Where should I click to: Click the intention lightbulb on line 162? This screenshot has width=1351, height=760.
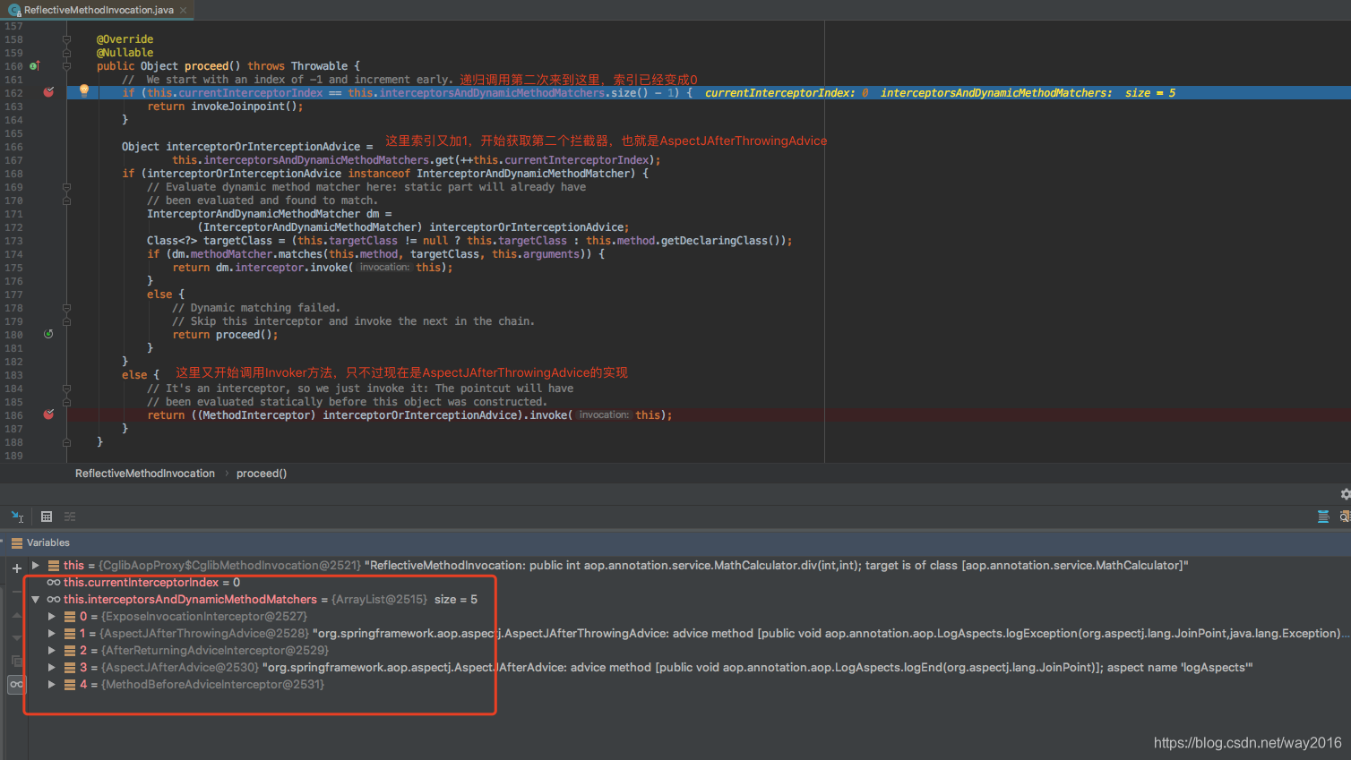coord(84,90)
